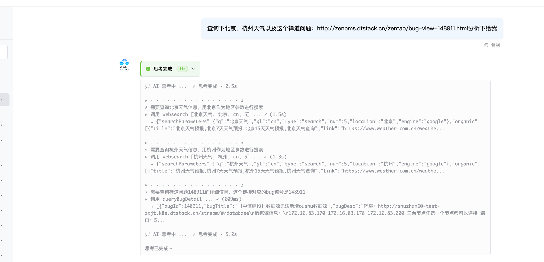Click the user message with zentao bug link
Screen dimensions: 544x262
[x=352, y=28]
